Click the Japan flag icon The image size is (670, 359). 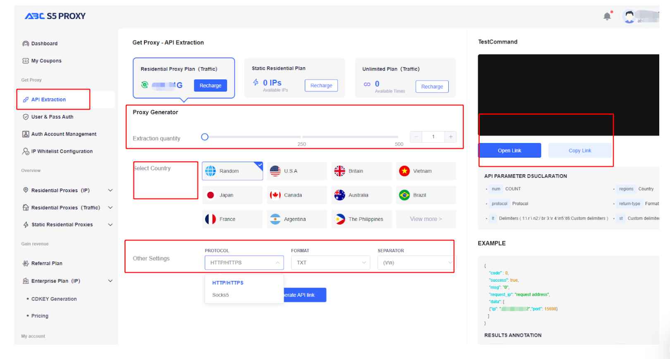click(x=211, y=195)
